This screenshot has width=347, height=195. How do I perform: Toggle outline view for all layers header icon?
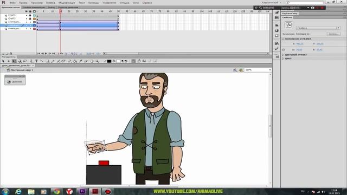34,11
